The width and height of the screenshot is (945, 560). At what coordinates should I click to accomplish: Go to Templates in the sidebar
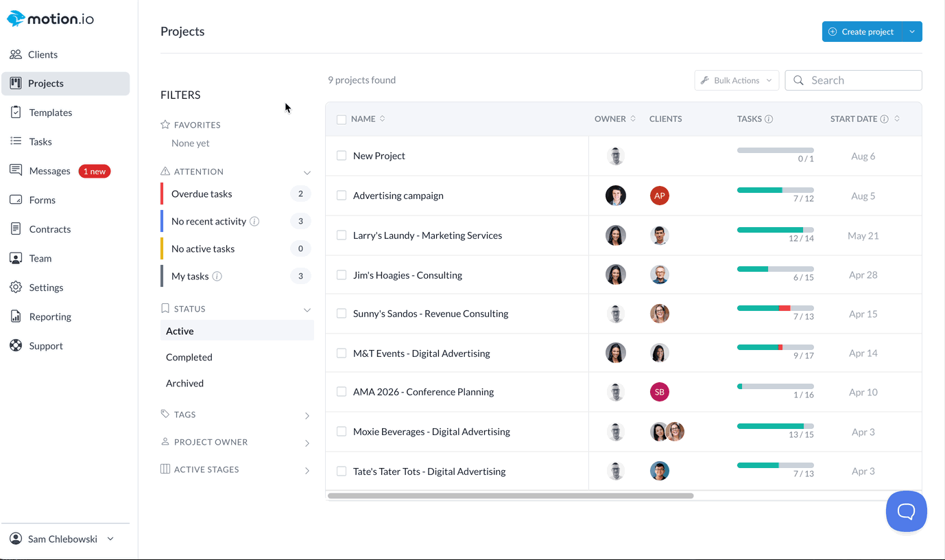click(50, 113)
